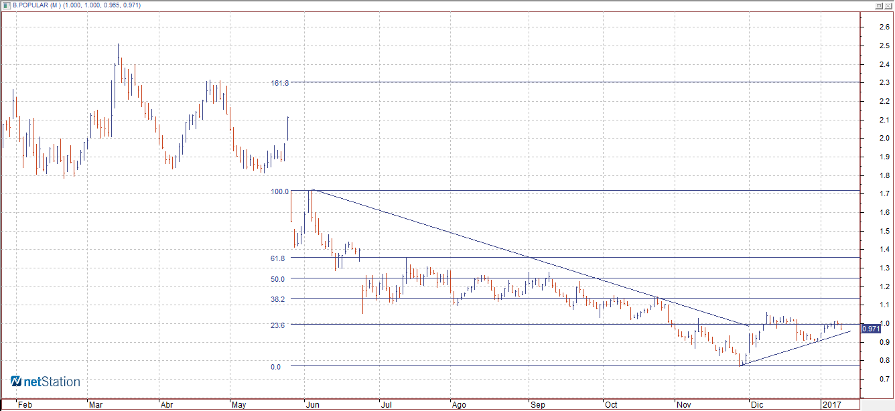Image resolution: width=895 pixels, height=411 pixels.
Task: Click the Feb label on the time axis
Action: [25, 405]
